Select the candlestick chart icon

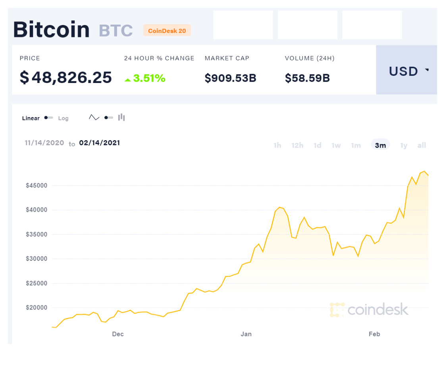[x=121, y=117]
